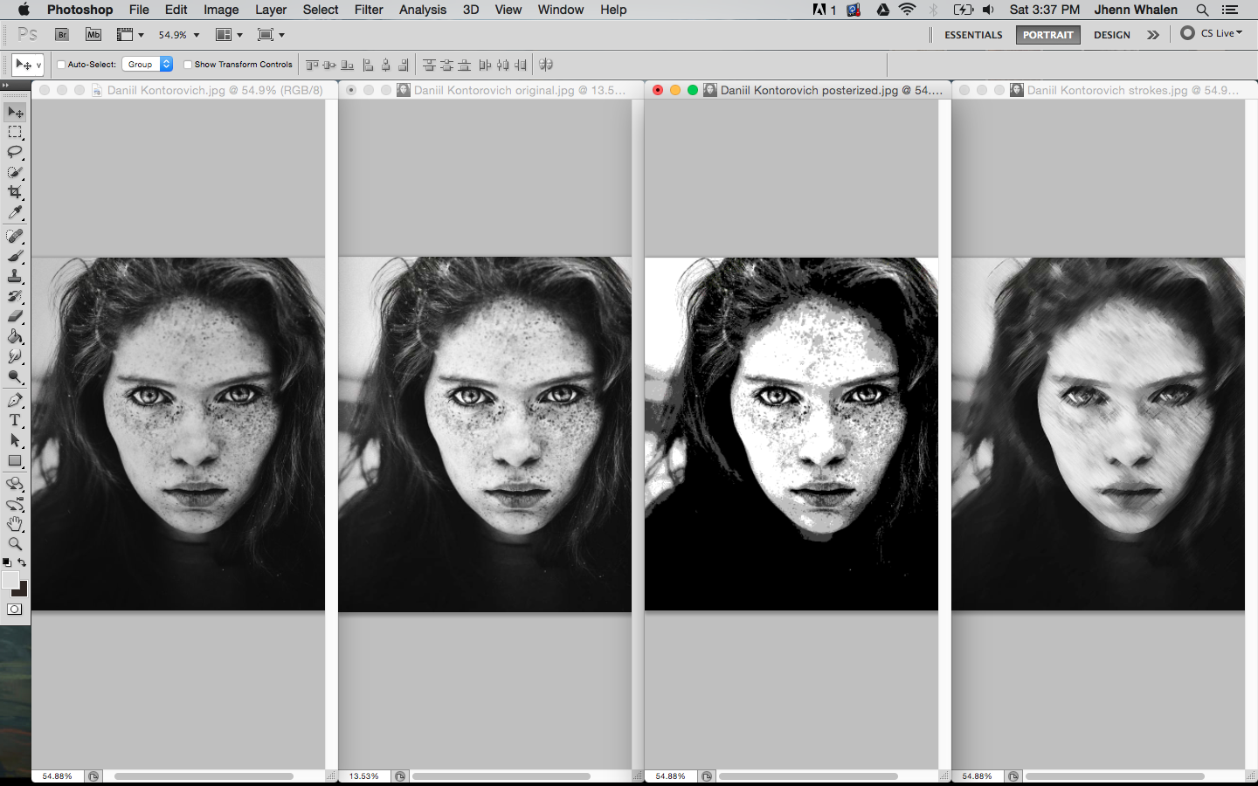The image size is (1258, 786).
Task: Open the Select menu
Action: [x=321, y=10]
